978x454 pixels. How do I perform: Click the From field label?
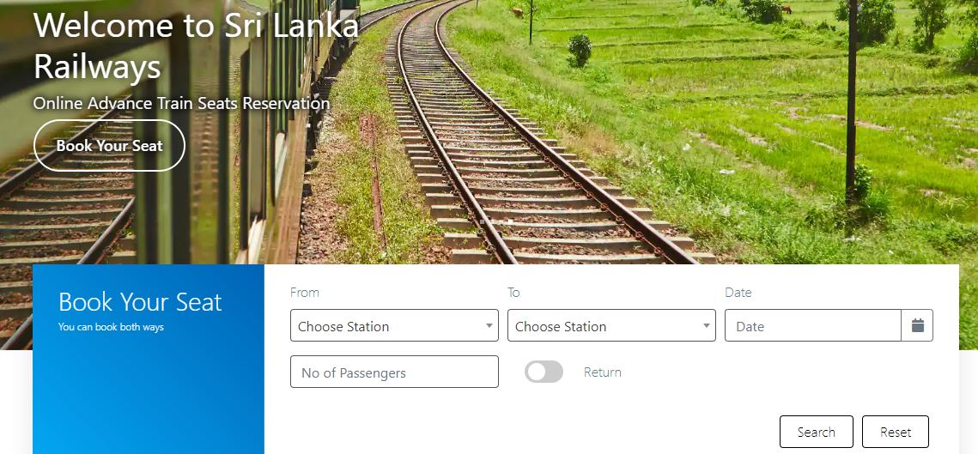point(304,293)
